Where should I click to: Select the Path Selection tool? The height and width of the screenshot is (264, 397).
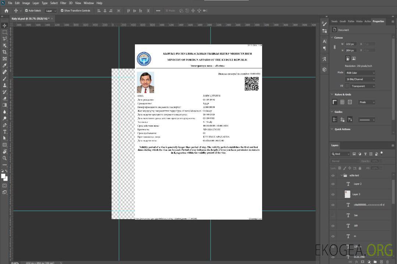(x=4, y=138)
